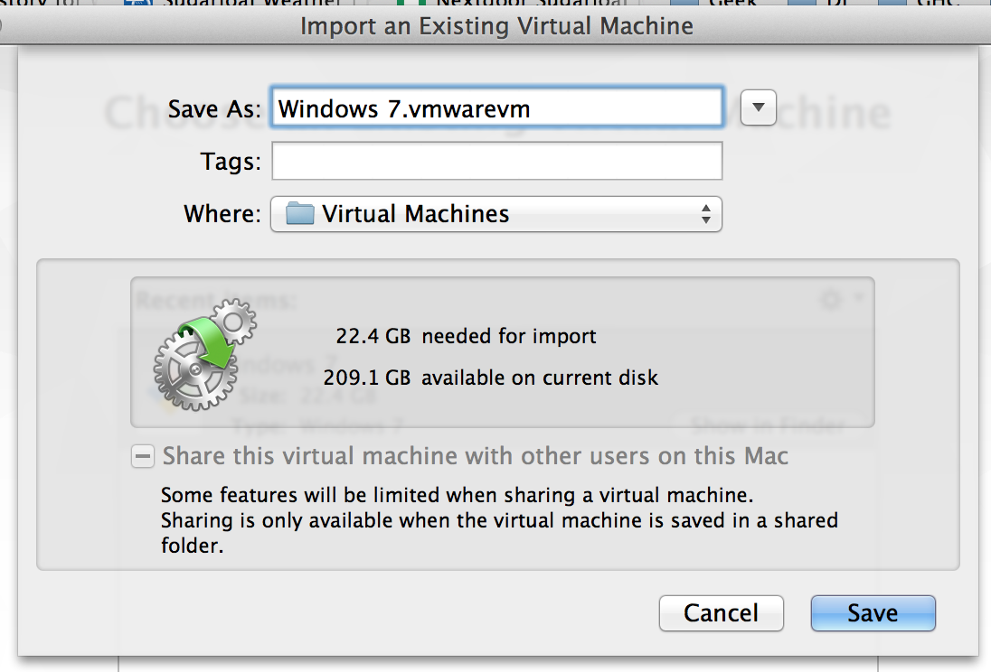
Task: Expand the save dialog with the arrow button
Action: tap(759, 109)
